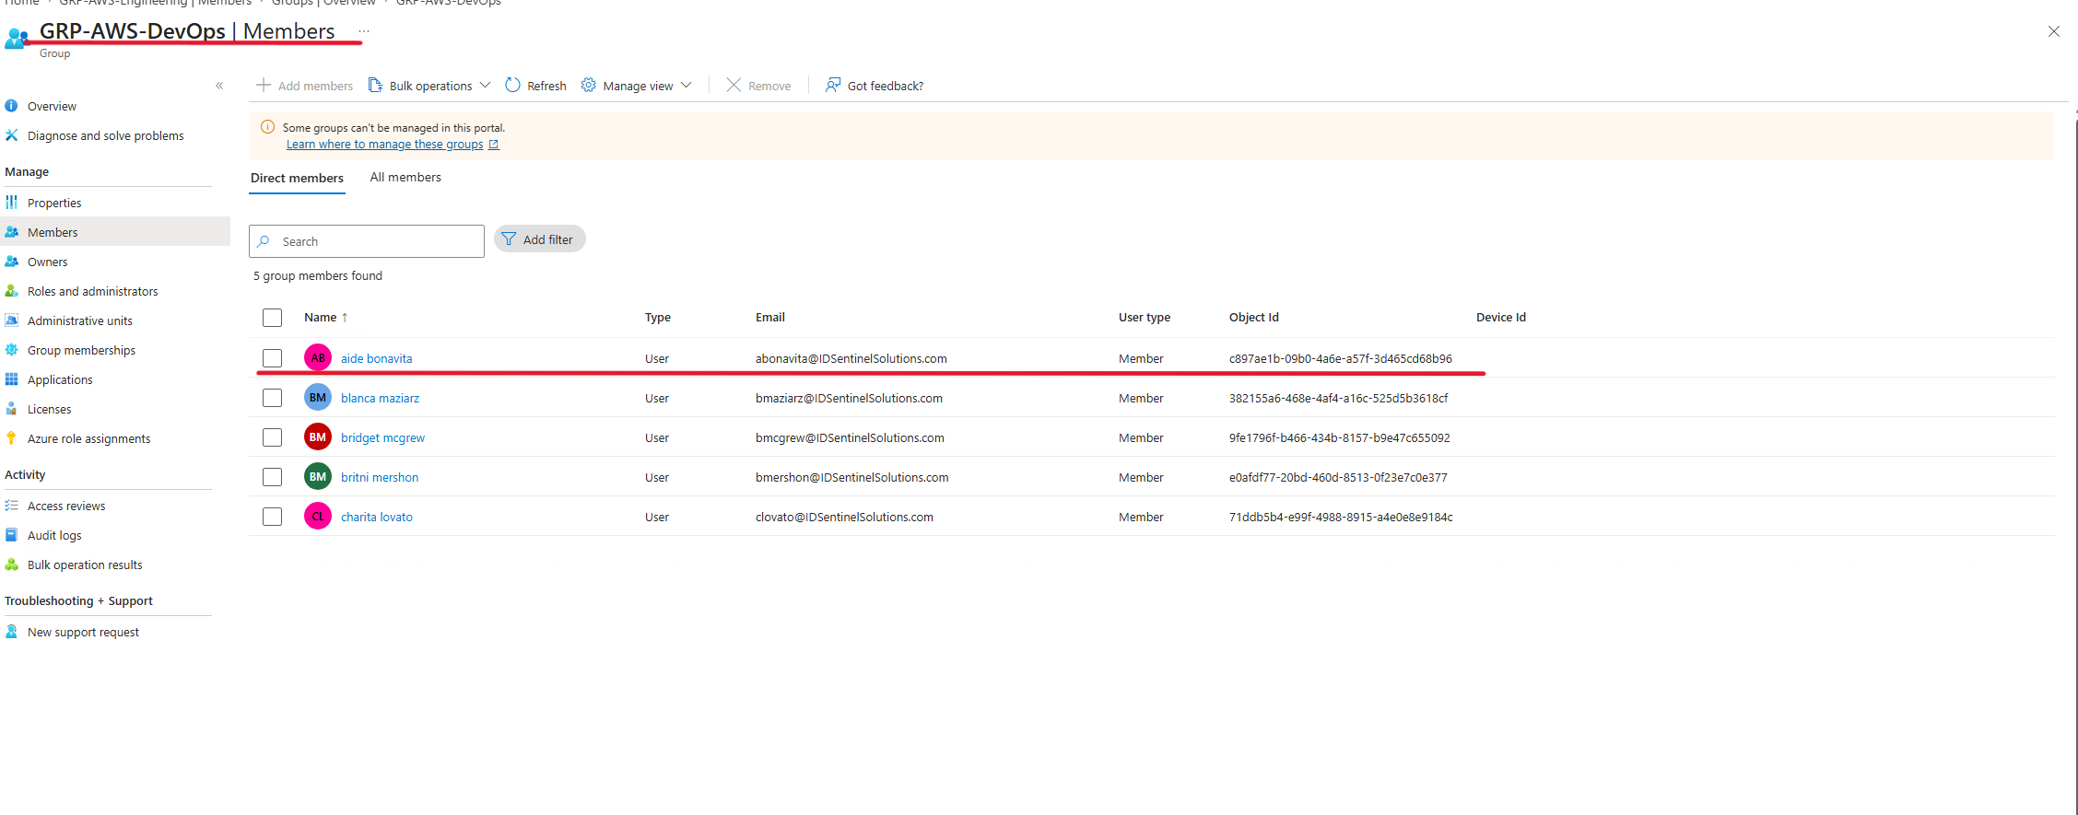The width and height of the screenshot is (2078, 815).
Task: Click the Add members button
Action: coord(304,86)
